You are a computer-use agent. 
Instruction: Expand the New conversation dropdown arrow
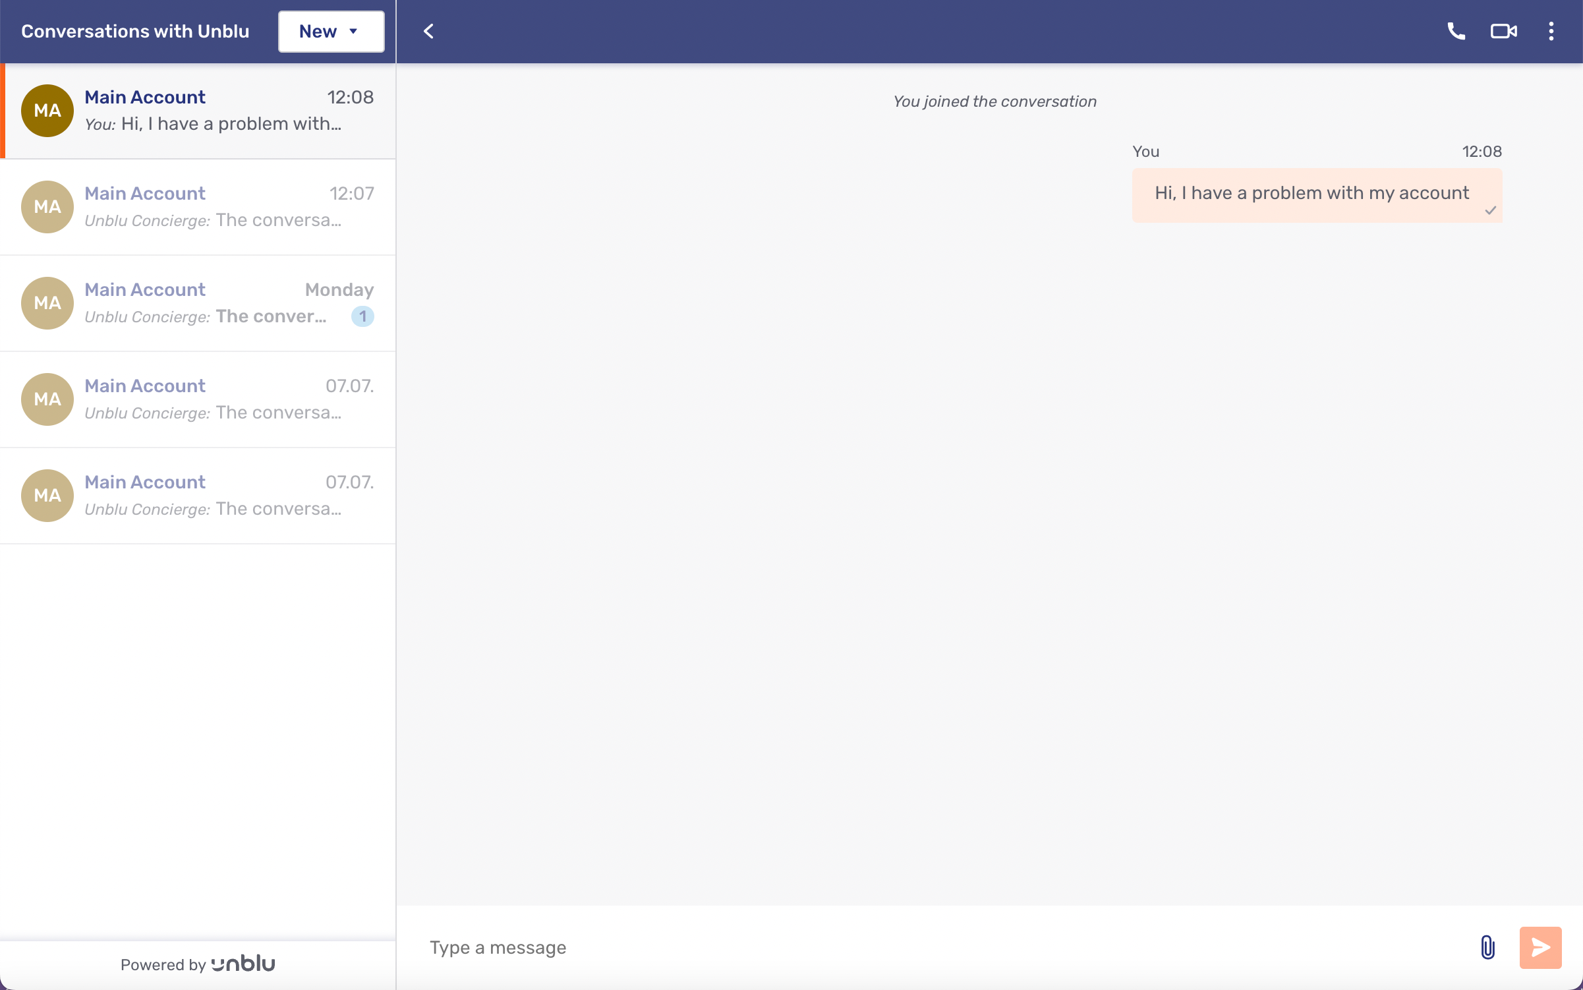(353, 31)
